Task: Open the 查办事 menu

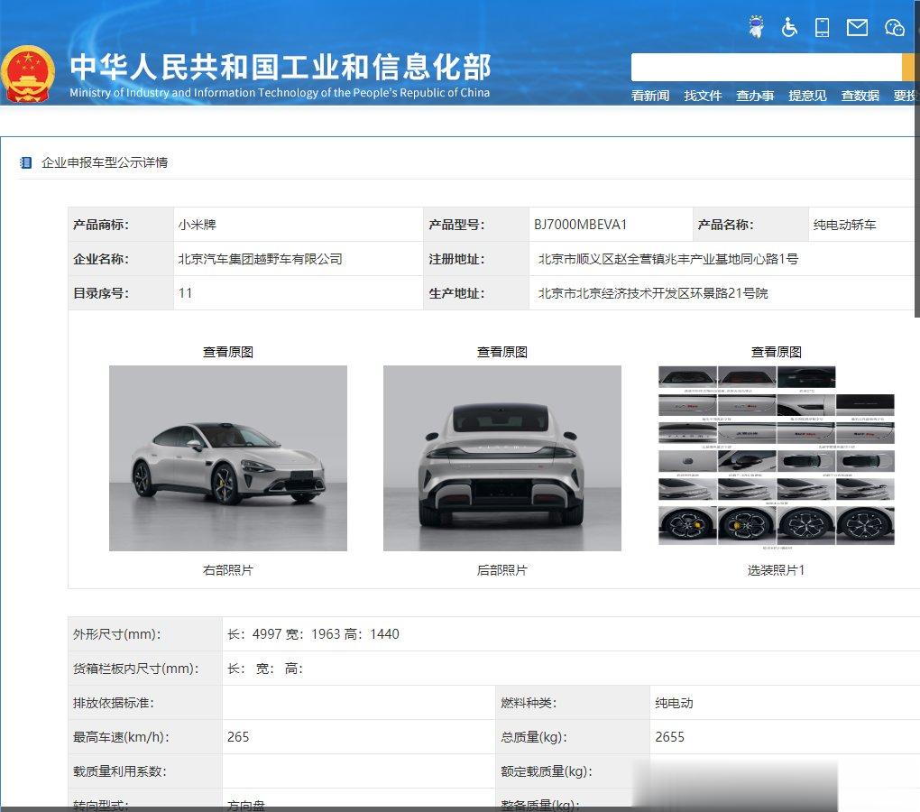Action: 755,96
